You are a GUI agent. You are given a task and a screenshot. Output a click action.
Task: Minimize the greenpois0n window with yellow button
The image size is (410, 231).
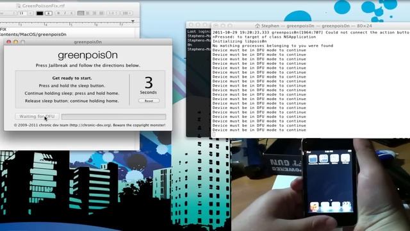click(15, 42)
